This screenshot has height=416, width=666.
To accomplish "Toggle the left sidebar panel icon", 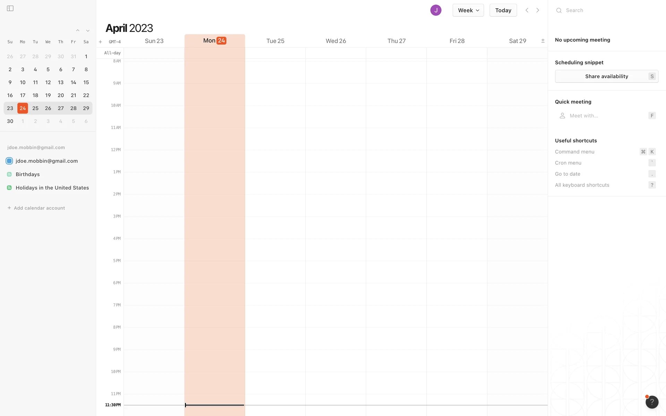I will 10,8.
